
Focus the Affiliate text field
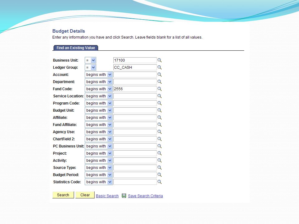click(135, 118)
